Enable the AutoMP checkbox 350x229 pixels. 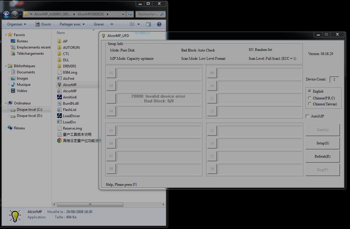click(308, 116)
